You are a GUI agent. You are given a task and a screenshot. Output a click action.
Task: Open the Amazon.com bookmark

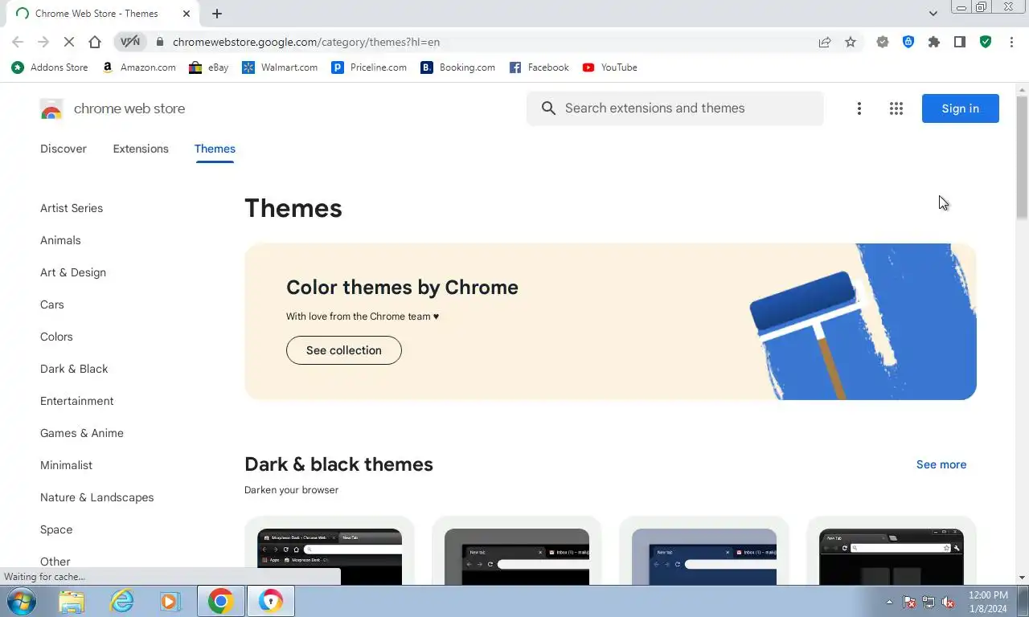click(139, 67)
